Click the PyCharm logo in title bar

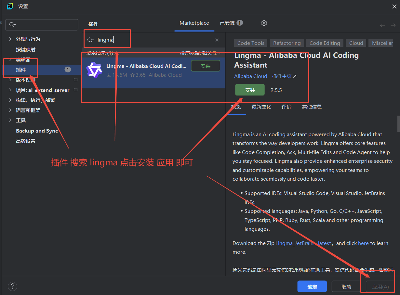click(10, 6)
